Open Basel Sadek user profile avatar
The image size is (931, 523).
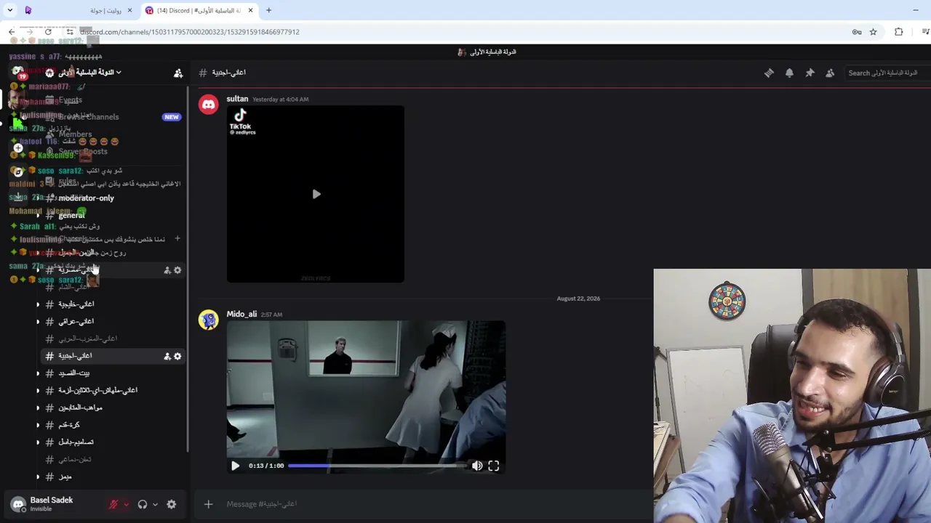[x=18, y=504]
